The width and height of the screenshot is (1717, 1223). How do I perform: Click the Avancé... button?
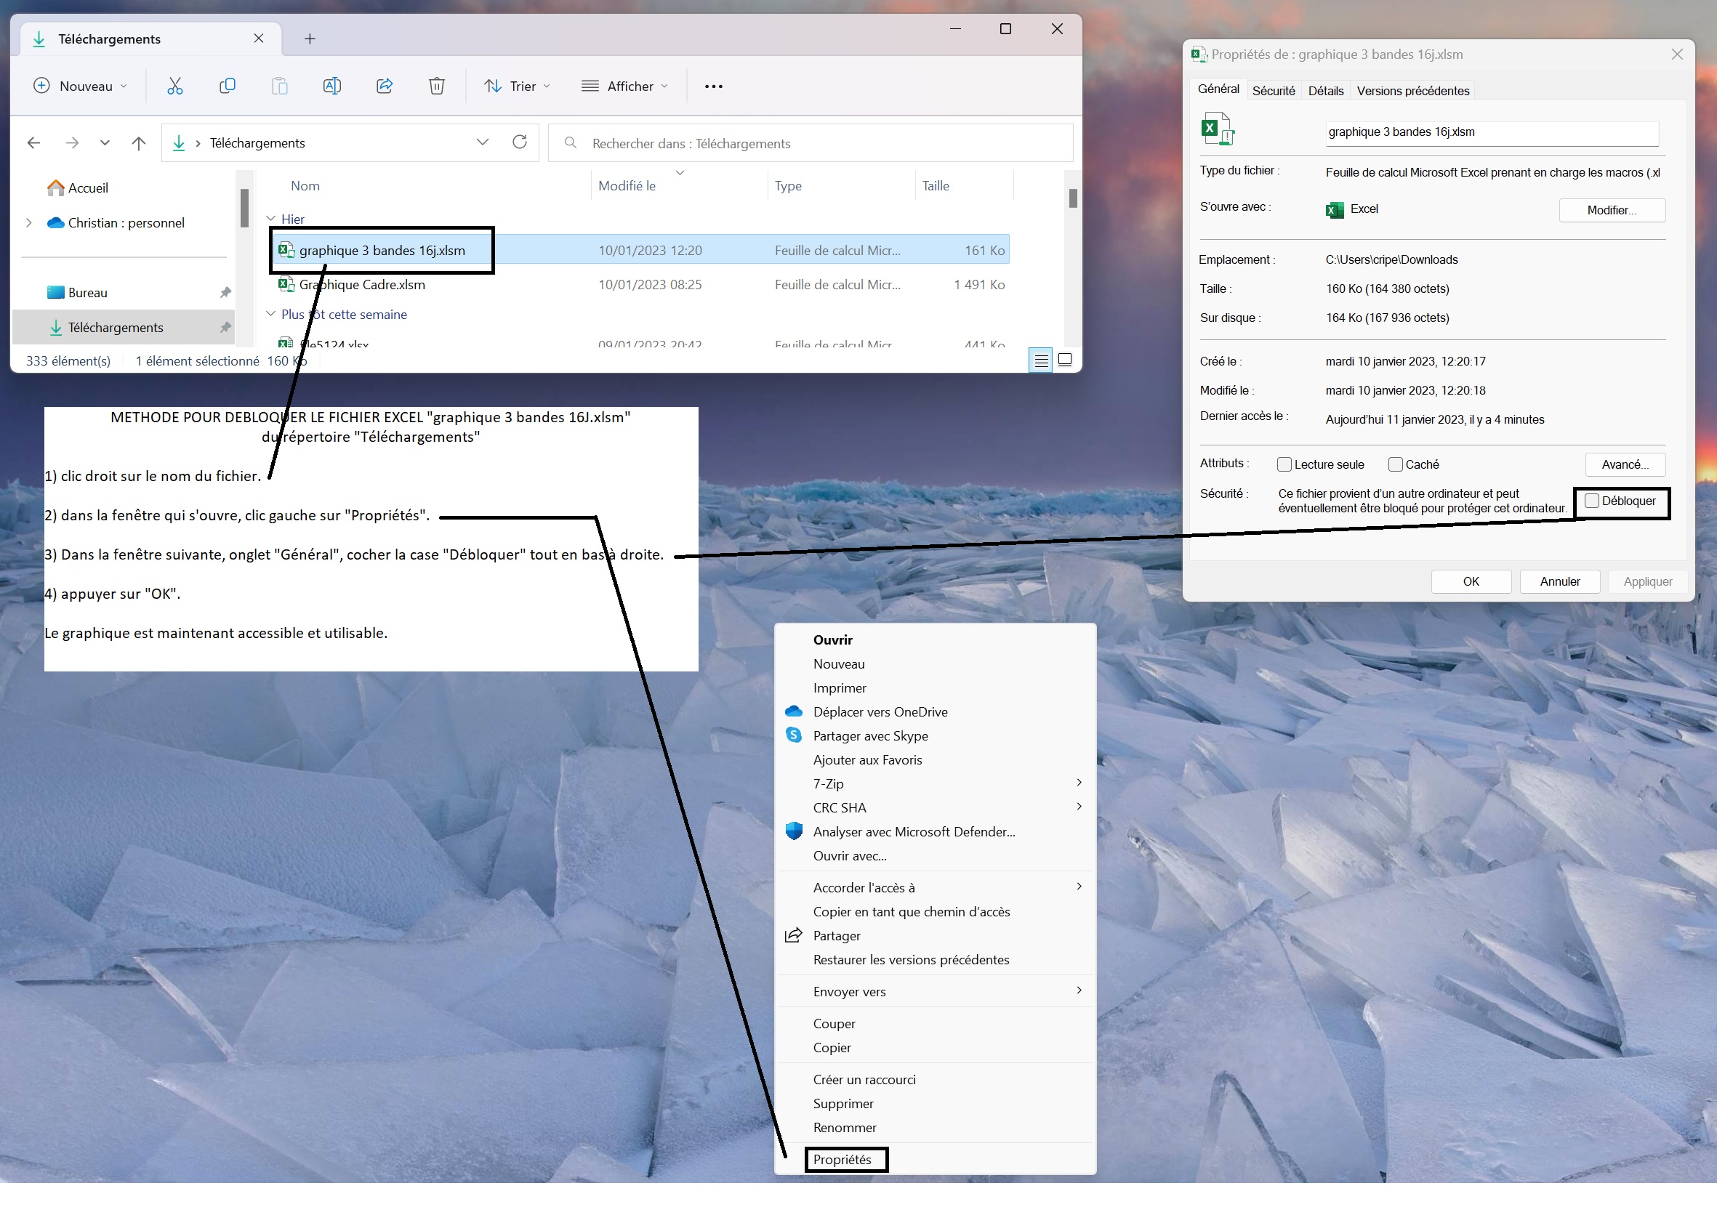click(x=1625, y=464)
